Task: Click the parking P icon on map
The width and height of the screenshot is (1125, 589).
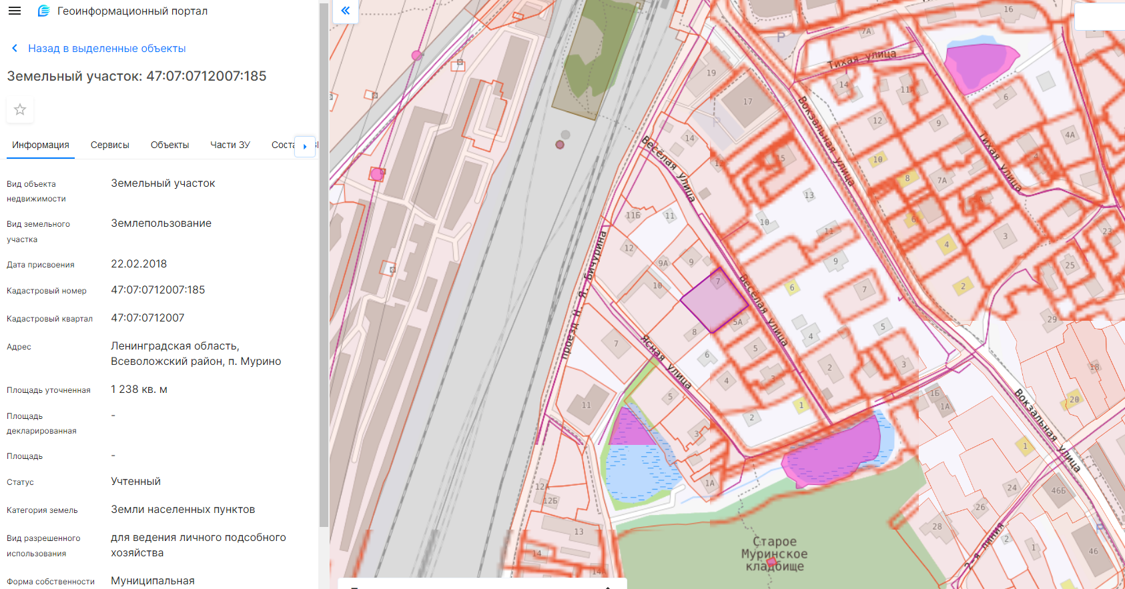Action: tap(781, 38)
